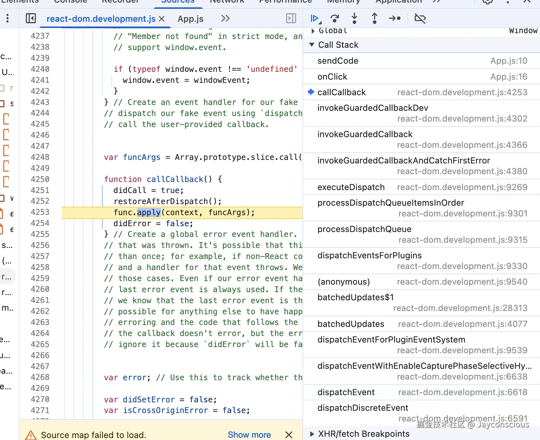Viewport: 540px width, 440px height.
Task: Open the Sources panel three-dot menu
Action: click(x=7, y=18)
